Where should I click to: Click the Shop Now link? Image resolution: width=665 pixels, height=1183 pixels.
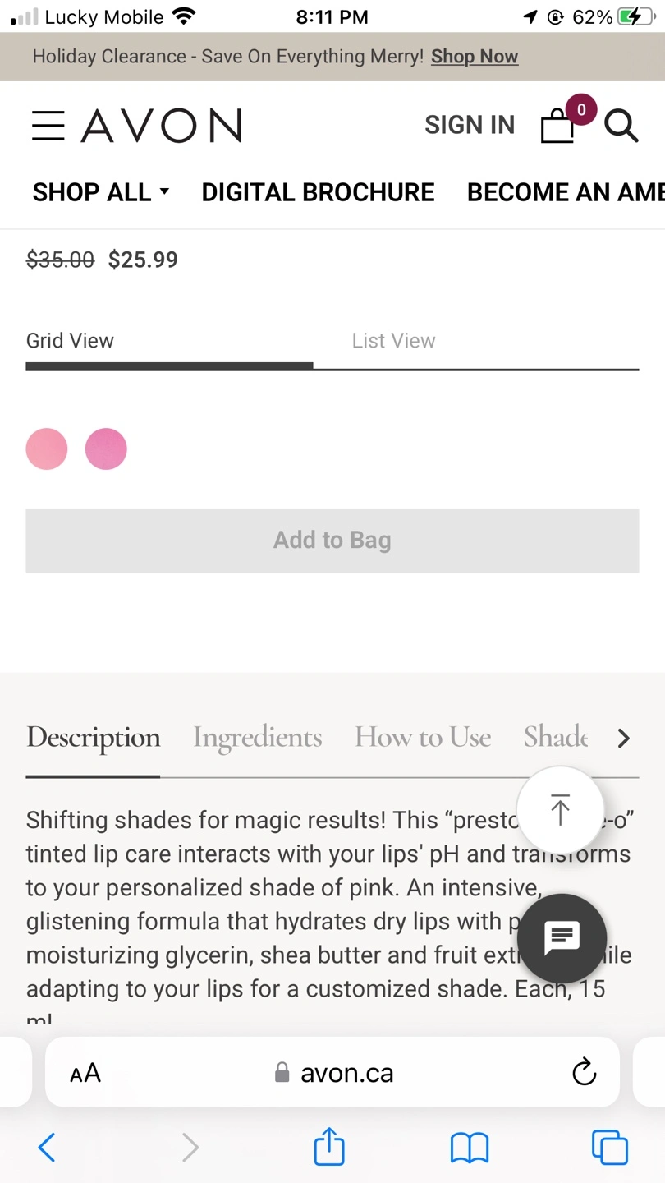click(x=475, y=57)
